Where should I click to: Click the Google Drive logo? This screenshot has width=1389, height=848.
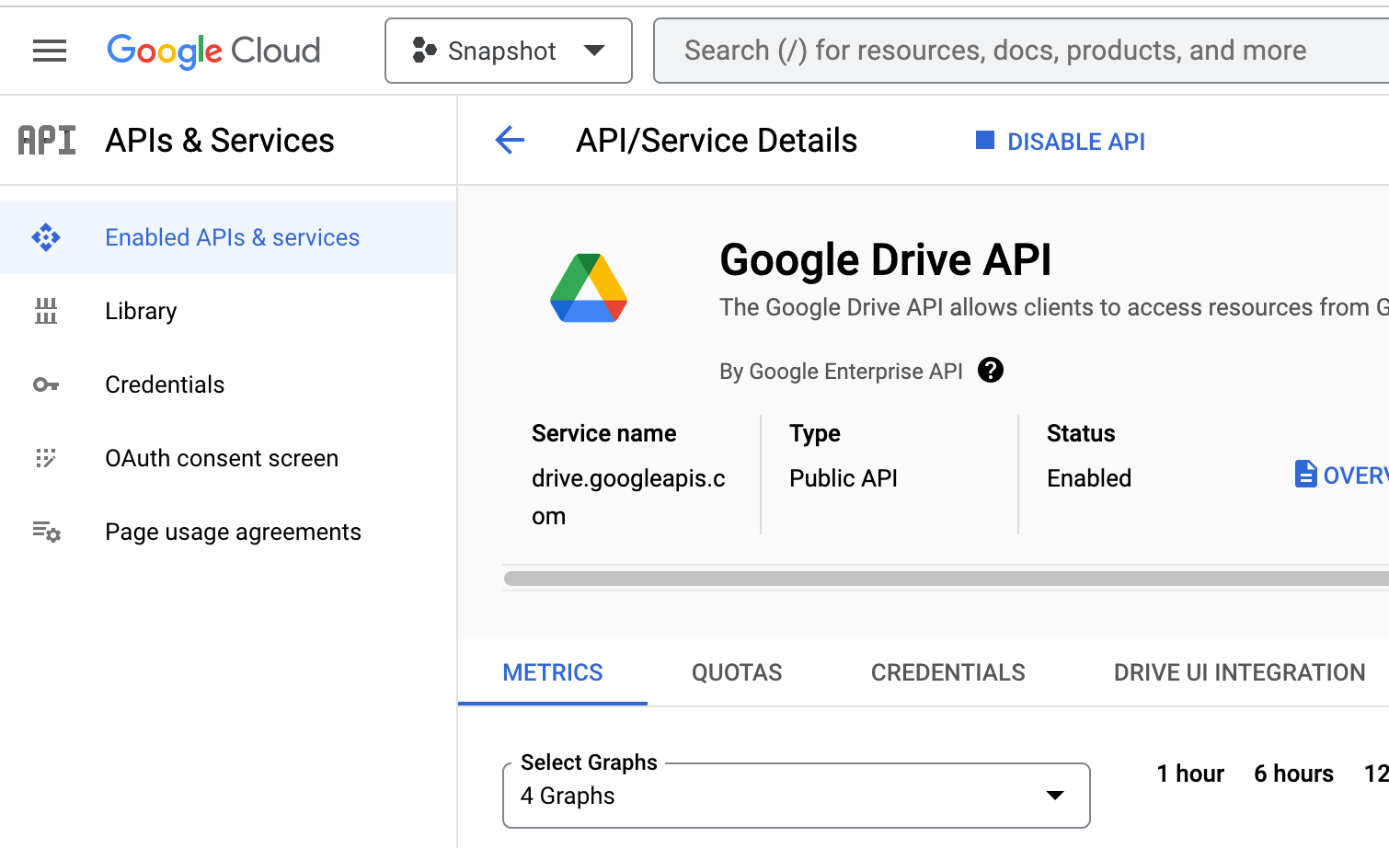589,288
